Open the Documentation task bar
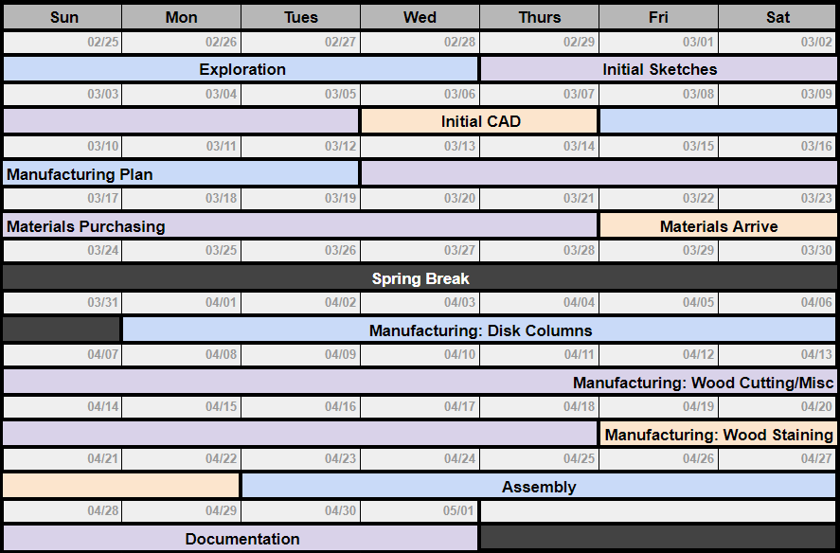This screenshot has height=553, width=840. pyautogui.click(x=241, y=539)
